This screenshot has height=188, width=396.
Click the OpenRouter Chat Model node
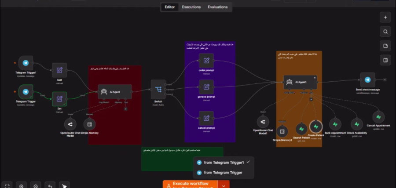(70, 124)
